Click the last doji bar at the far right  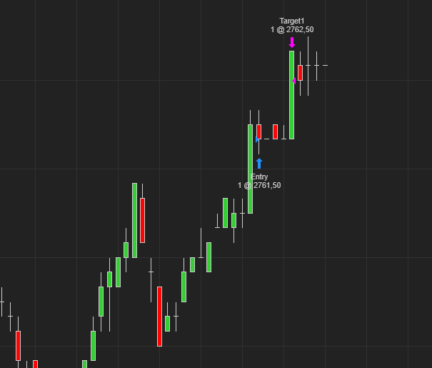(325, 66)
